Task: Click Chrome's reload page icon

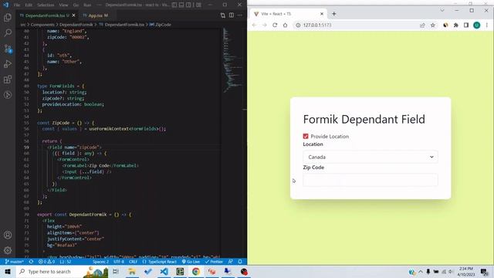Action: tap(275, 25)
